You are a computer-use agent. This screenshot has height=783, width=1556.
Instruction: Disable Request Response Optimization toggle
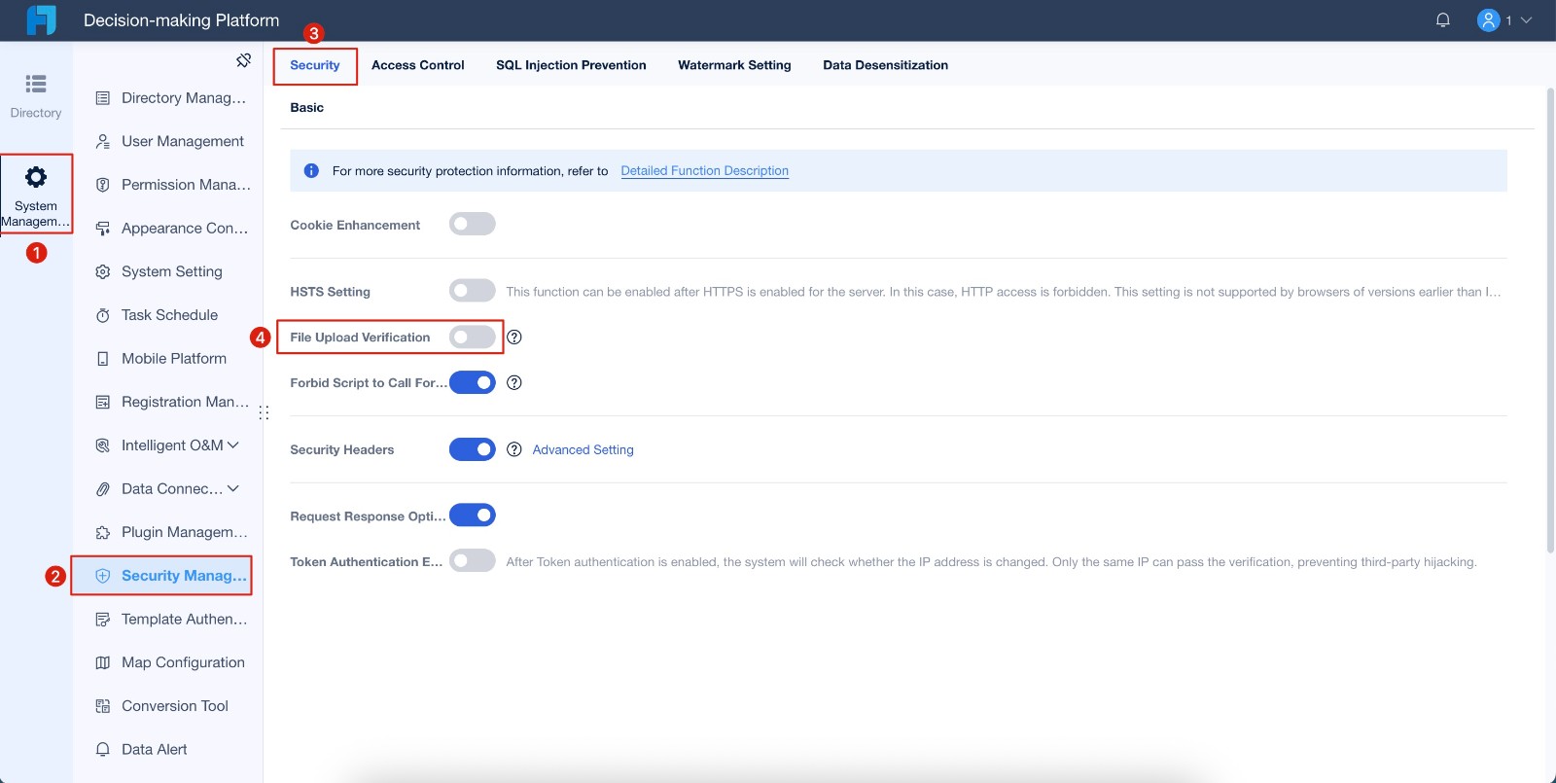(x=473, y=516)
